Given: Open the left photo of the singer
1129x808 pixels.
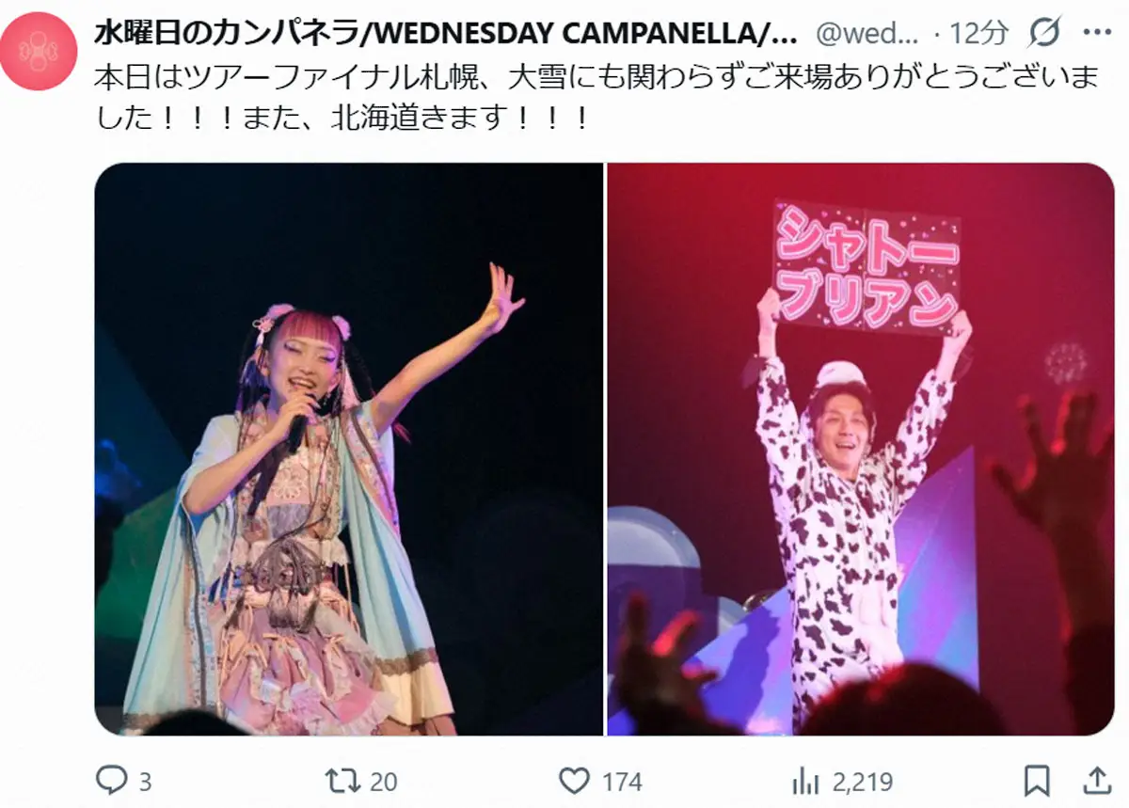Looking at the screenshot, I should [348, 449].
